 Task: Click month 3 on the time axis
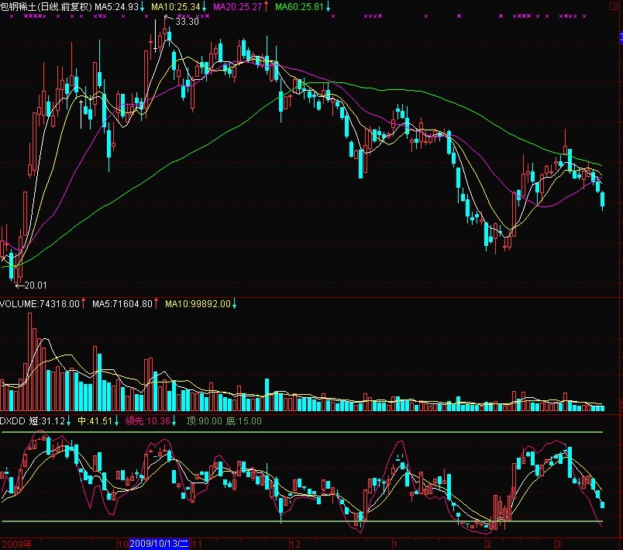(558, 544)
